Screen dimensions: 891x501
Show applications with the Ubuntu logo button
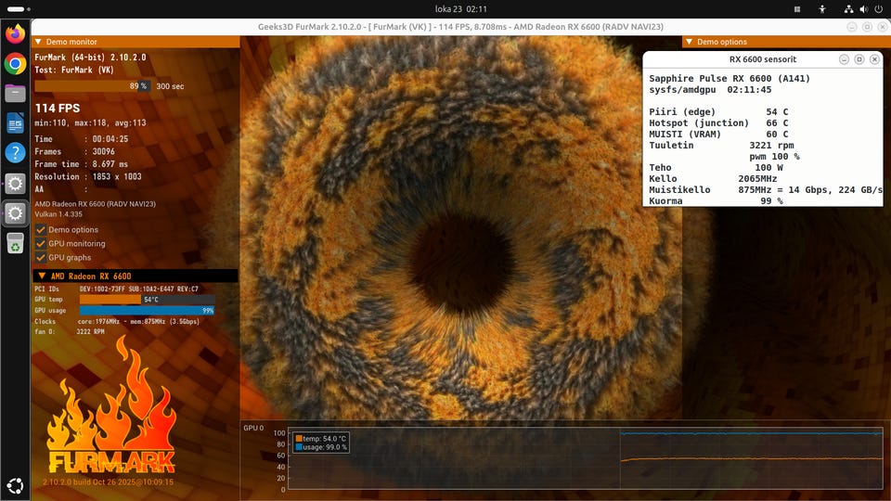pyautogui.click(x=16, y=485)
